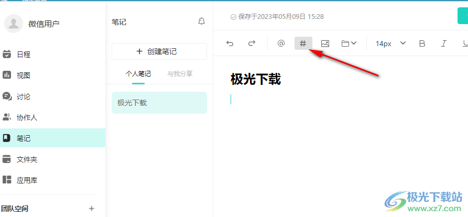Toggle bold formatting
The width and height of the screenshot is (468, 217).
pyautogui.click(x=422, y=44)
